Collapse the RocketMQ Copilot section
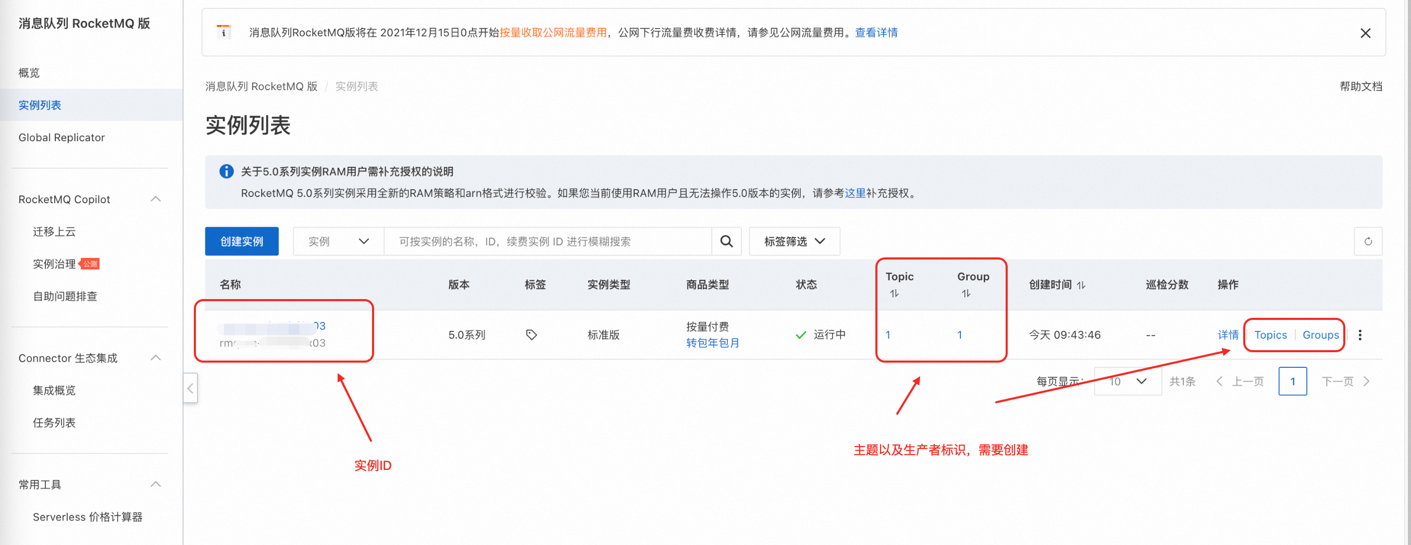 [156, 200]
